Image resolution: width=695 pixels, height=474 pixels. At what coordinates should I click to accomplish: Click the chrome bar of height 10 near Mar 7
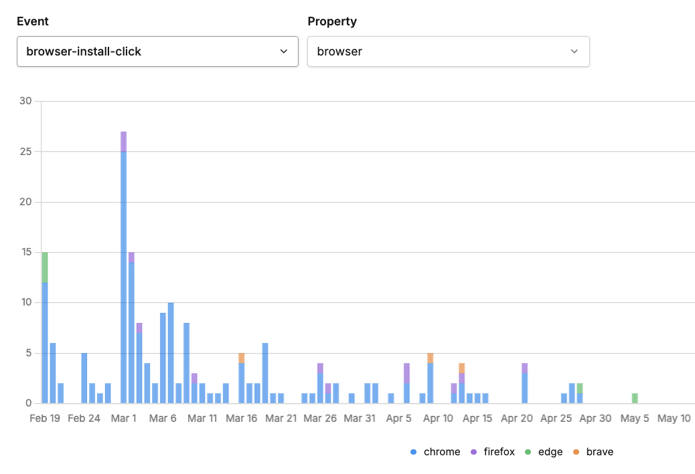[x=171, y=353]
